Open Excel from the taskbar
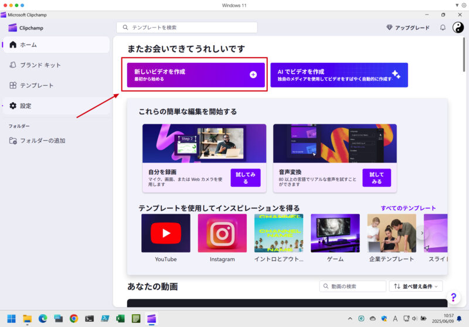This screenshot has height=327, width=469. tap(121, 319)
